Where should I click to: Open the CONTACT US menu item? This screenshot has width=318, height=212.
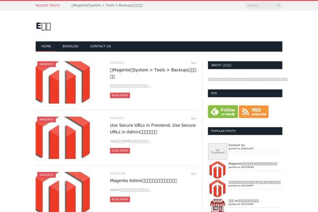click(100, 46)
